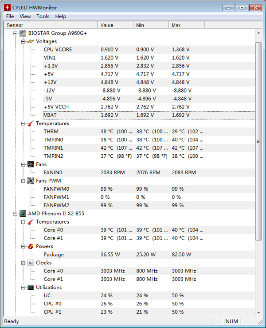Select the -12V voltage row
The image size is (266, 328).
[149, 91]
